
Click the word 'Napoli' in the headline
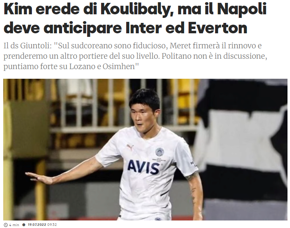(243, 10)
